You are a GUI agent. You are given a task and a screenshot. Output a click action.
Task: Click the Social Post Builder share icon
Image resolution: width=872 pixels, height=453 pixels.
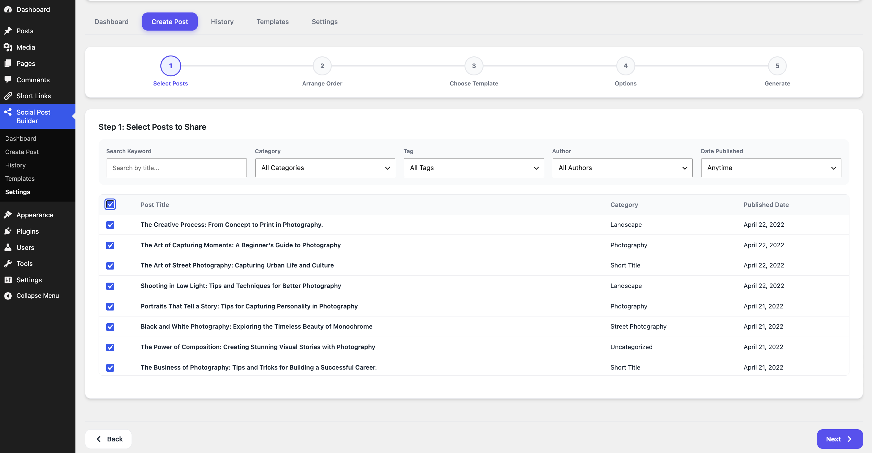8,112
